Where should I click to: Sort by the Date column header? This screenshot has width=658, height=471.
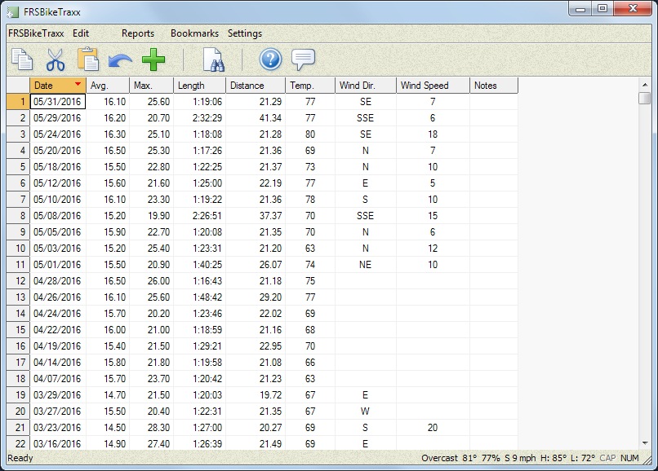click(58, 86)
